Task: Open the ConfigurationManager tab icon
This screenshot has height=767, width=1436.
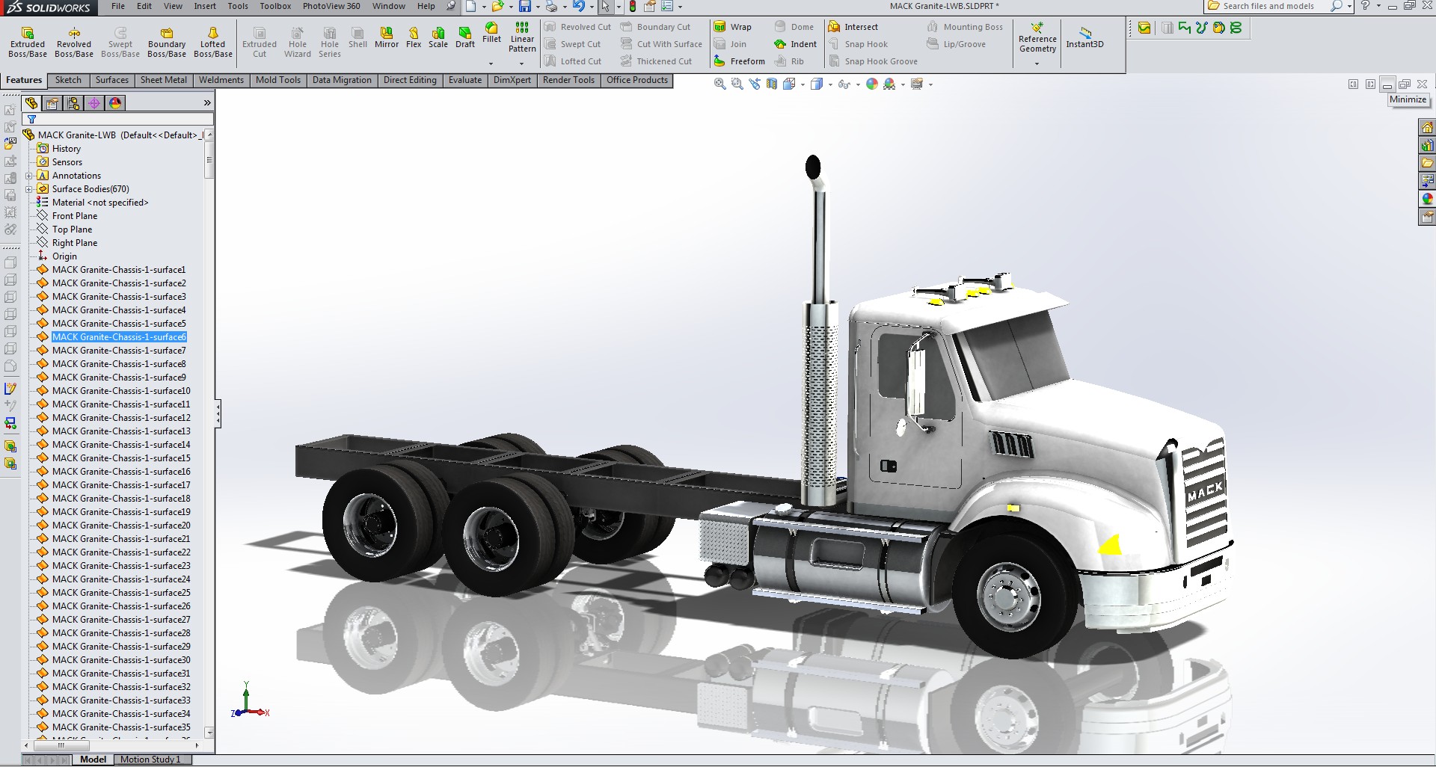Action: 73,103
